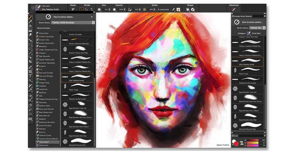Select the Thick Paint category in the list
The width and height of the screenshot is (285, 151).
pos(48,142)
